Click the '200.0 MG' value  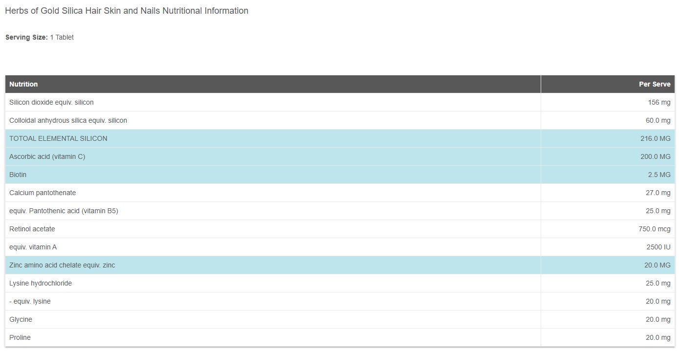656,156
